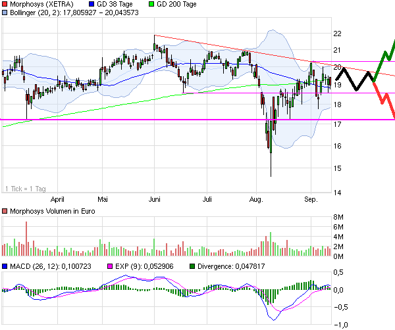Click the Sep. label on the time axis
Image resolution: width=395 pixels, height=330 pixels.
click(311, 199)
